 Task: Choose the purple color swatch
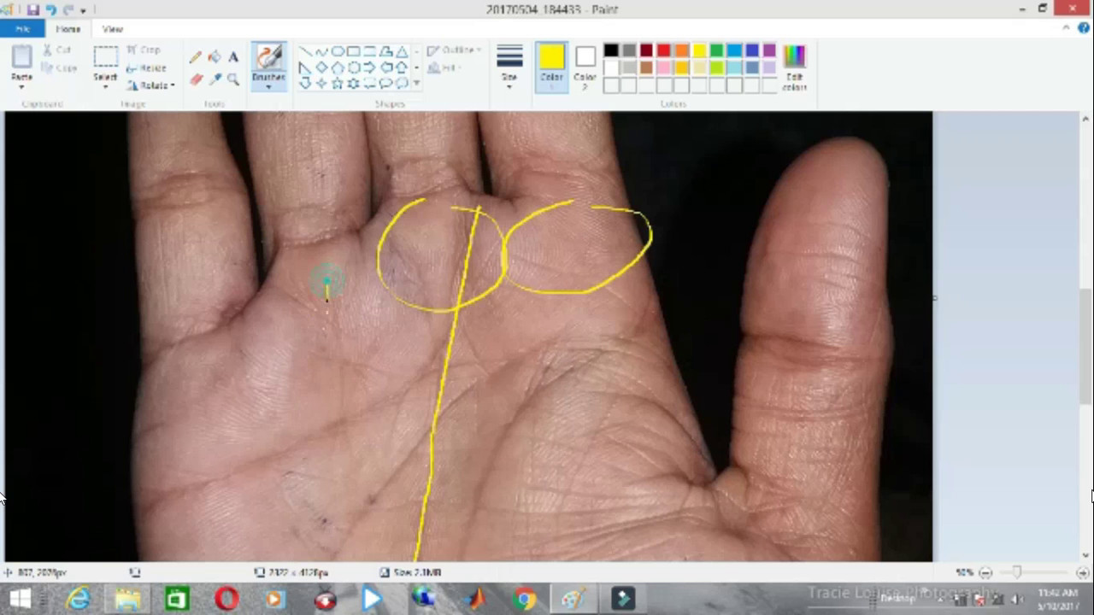coord(769,51)
